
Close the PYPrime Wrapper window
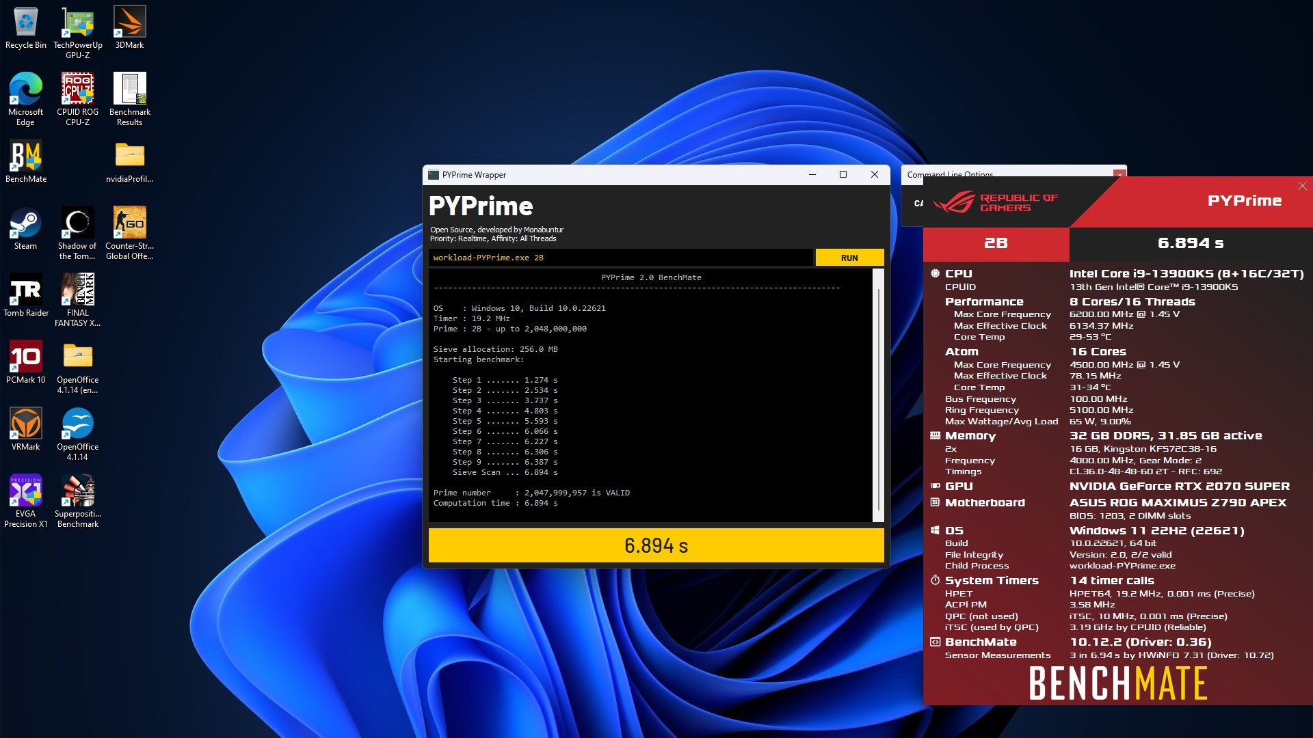click(x=874, y=175)
